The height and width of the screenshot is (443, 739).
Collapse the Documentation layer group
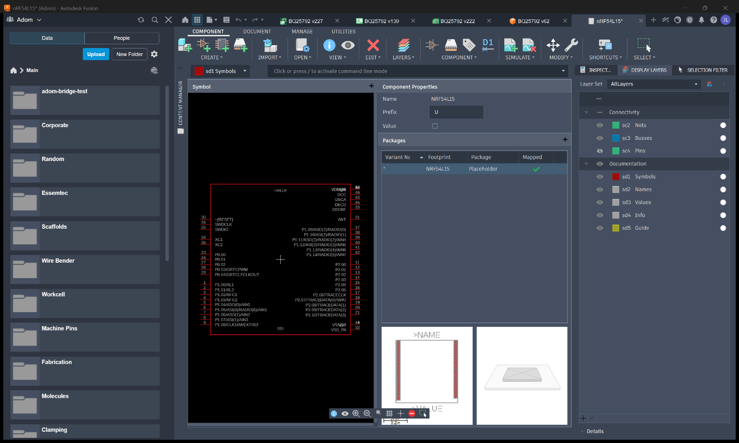tap(586, 164)
